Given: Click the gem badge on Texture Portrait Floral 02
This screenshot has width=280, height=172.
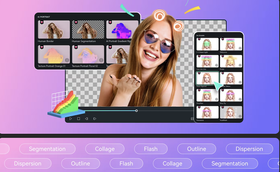Looking at the screenshot, I should coord(76,47).
